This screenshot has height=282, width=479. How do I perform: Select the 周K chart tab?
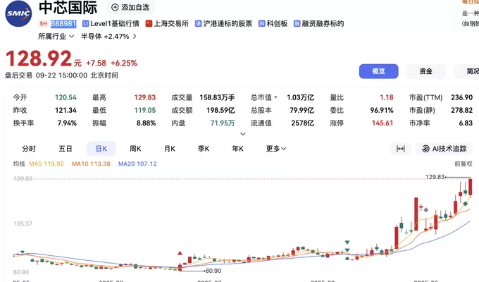pos(135,149)
